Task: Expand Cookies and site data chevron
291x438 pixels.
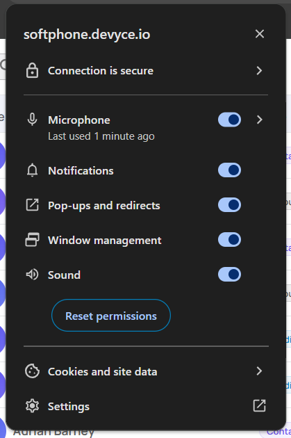Action: tap(259, 371)
